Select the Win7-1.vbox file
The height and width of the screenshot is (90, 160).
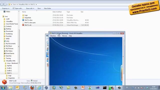(28, 20)
